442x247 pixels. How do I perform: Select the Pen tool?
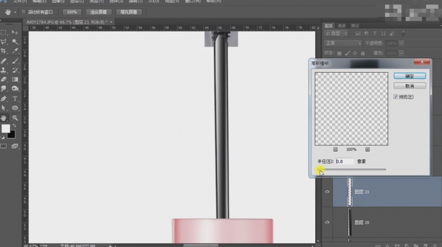[4, 98]
